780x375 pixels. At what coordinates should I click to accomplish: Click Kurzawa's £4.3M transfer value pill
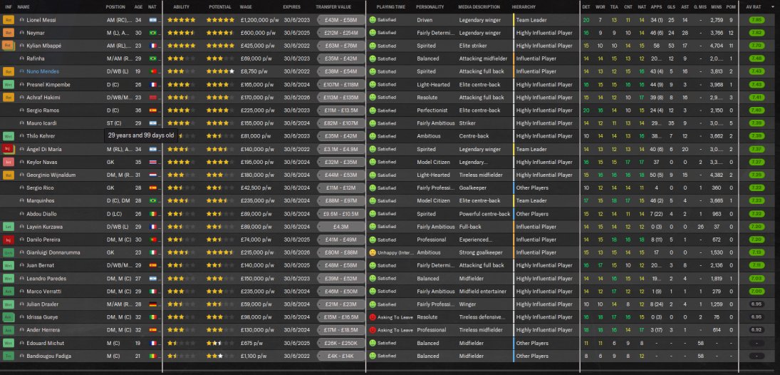coord(340,227)
